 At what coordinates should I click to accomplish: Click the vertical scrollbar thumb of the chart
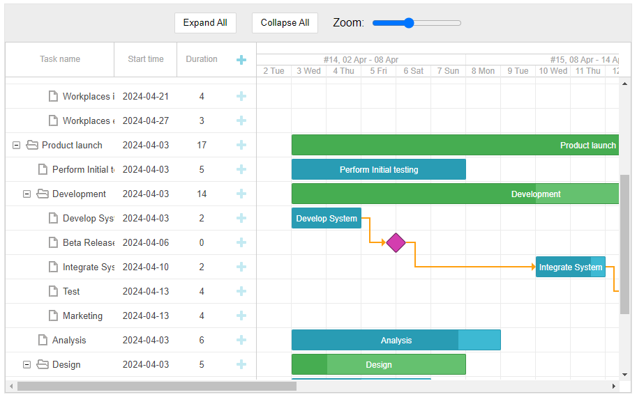(x=624, y=244)
